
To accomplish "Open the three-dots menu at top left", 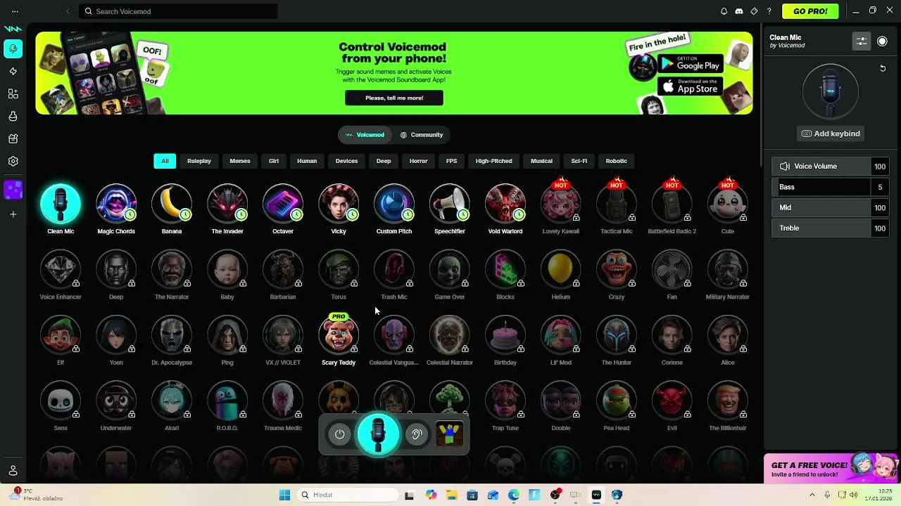I will tap(15, 11).
